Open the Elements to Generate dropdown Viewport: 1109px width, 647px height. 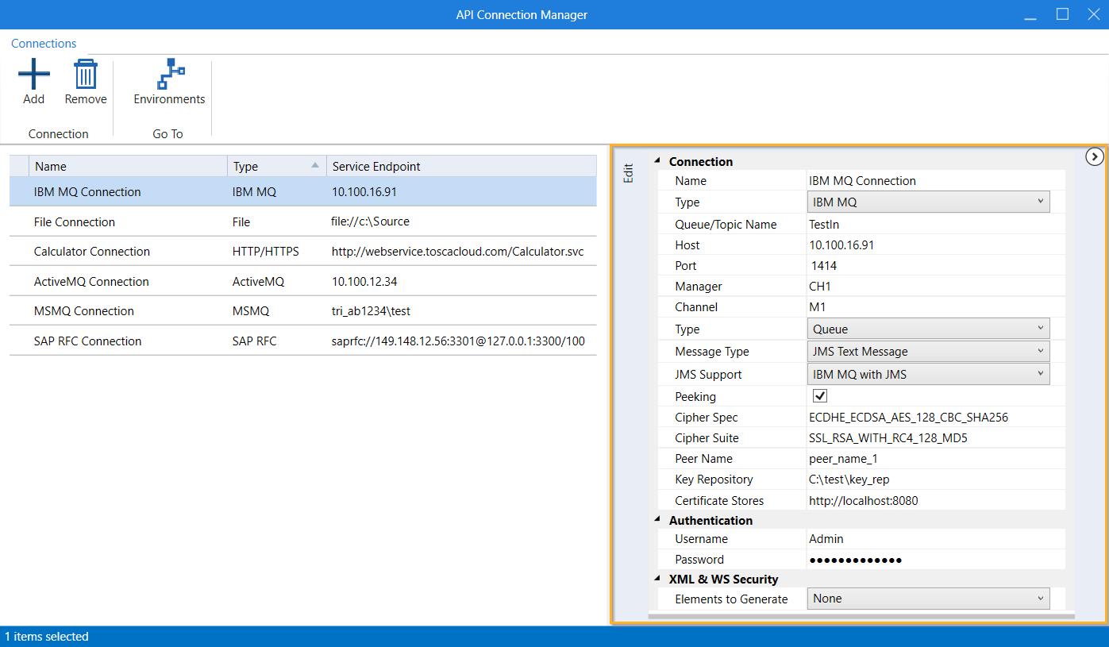click(928, 599)
